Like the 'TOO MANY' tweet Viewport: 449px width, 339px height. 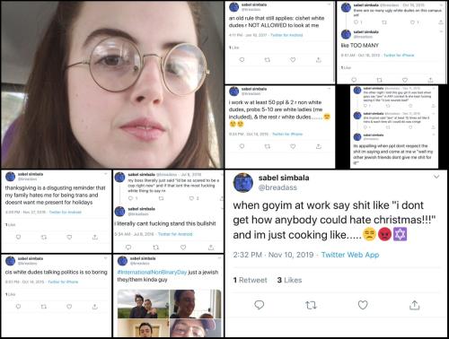pyautogui.click(x=405, y=80)
